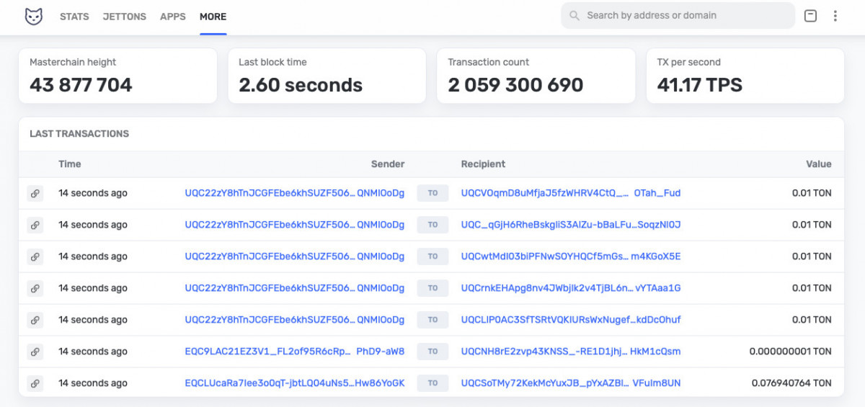865x407 pixels.
Task: Click the 41.17 TPS value
Action: pos(699,85)
